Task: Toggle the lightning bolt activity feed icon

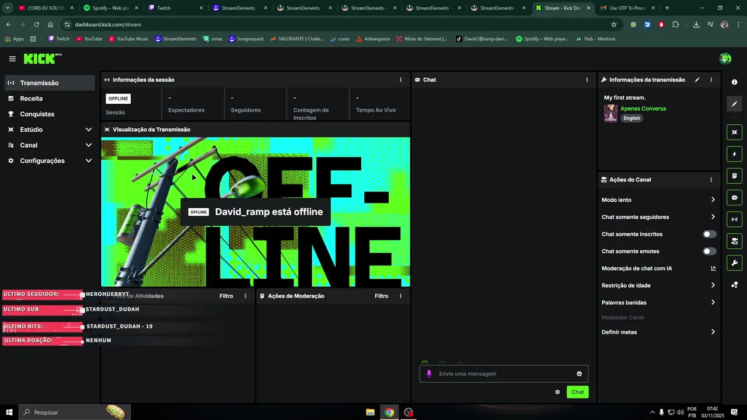Action: (734, 155)
